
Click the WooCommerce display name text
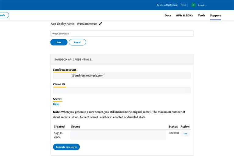[87, 24]
